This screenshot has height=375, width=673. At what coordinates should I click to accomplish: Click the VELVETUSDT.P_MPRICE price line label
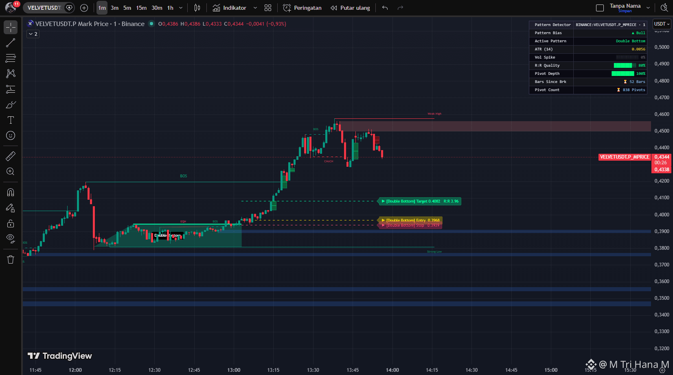click(x=625, y=157)
